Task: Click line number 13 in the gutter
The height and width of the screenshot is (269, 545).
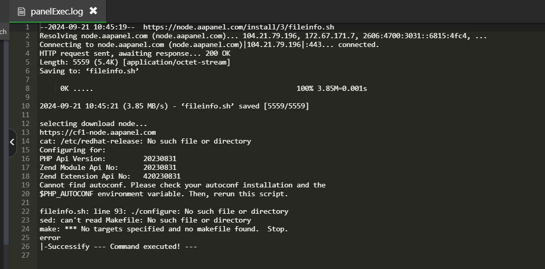Action: 25,132
